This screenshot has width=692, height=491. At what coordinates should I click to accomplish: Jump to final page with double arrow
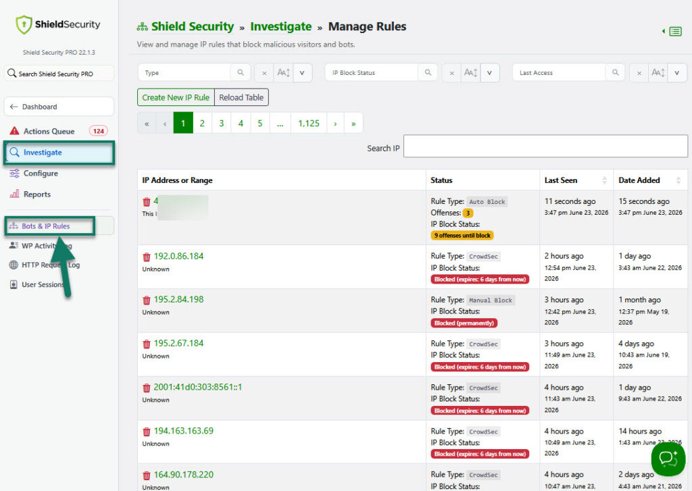[x=353, y=123]
